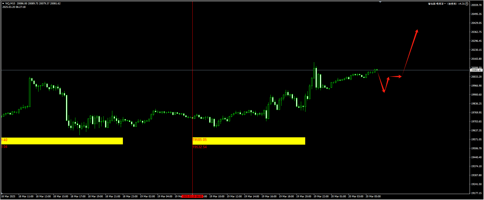Click the chart shift triangle marker at top
This screenshot has width=484, height=200.
pos(380,2)
